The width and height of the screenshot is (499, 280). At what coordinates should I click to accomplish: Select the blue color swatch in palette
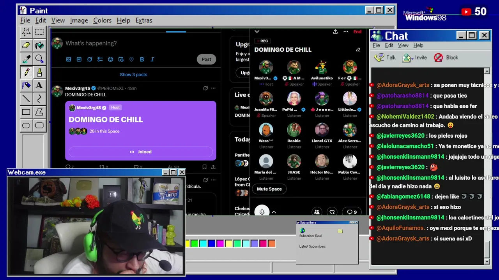pyautogui.click(x=212, y=244)
